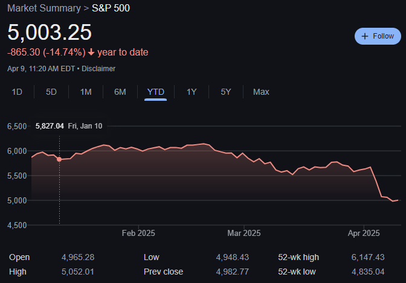
Task: Click the 6,000 y-axis label
Action: point(17,151)
